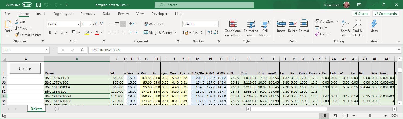Open Format as Table gallery
Viewport: 403px width, 119px height.
[251, 28]
